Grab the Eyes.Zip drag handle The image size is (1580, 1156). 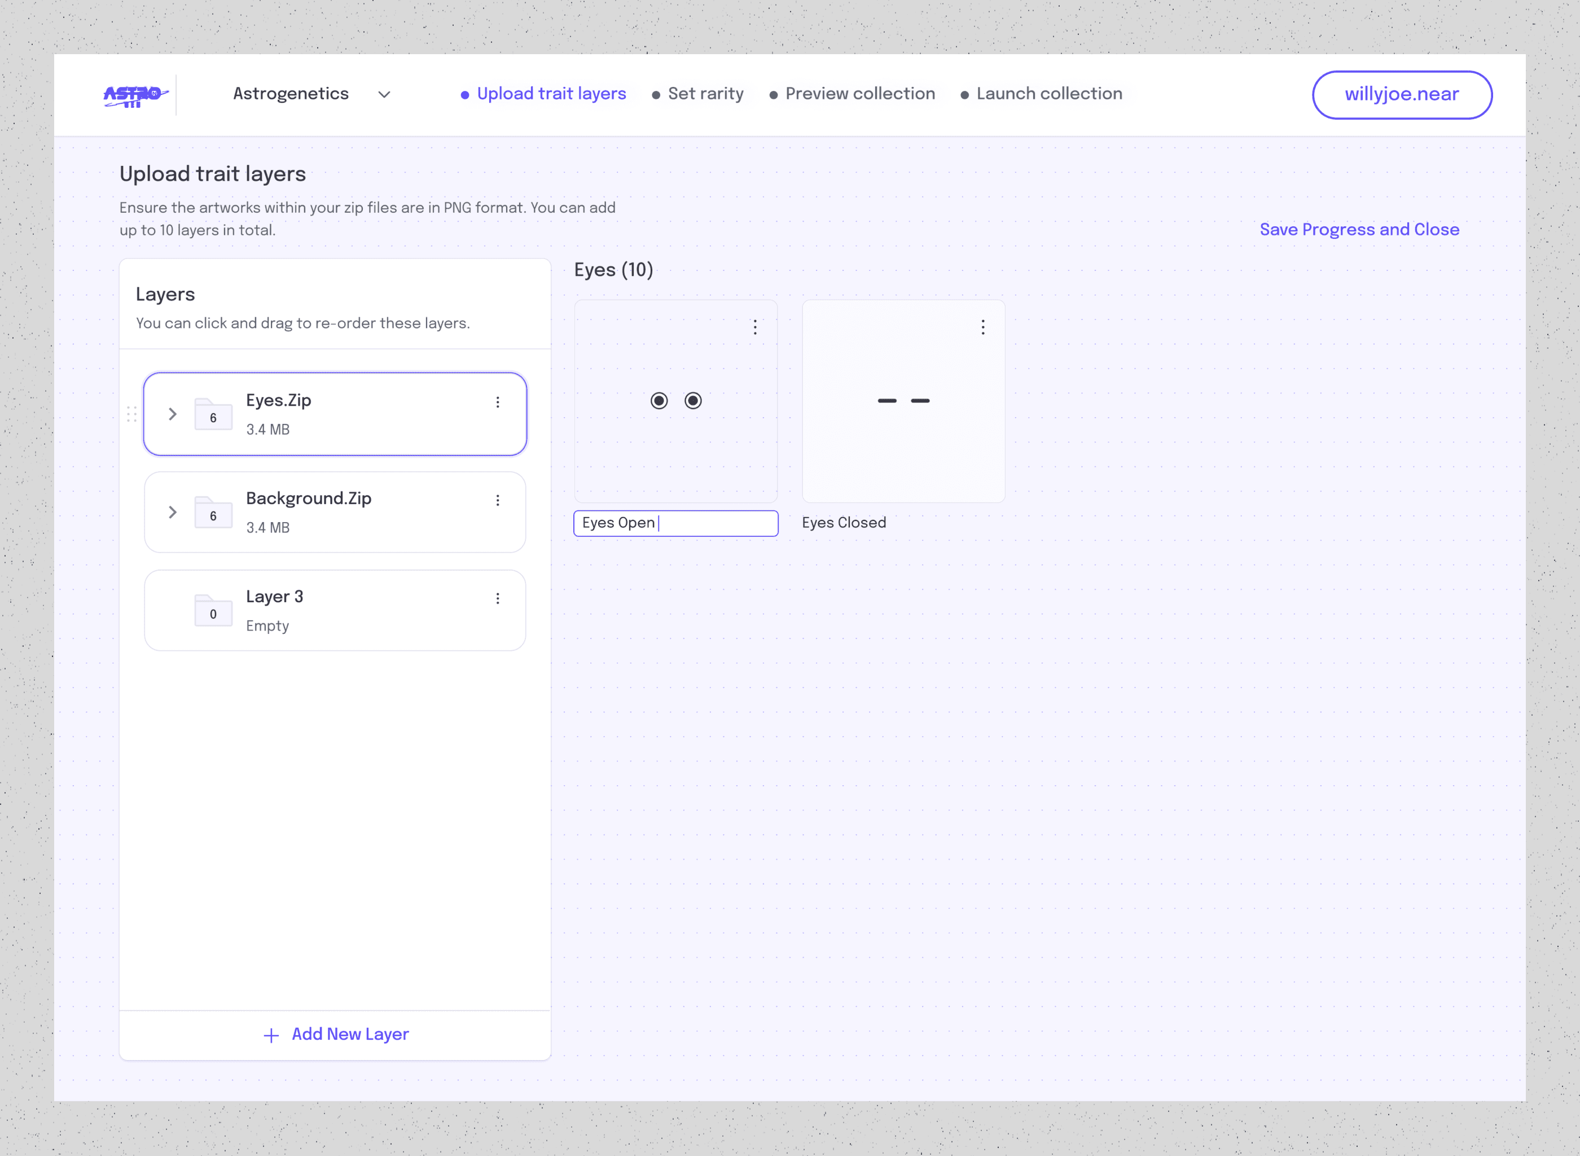[131, 414]
